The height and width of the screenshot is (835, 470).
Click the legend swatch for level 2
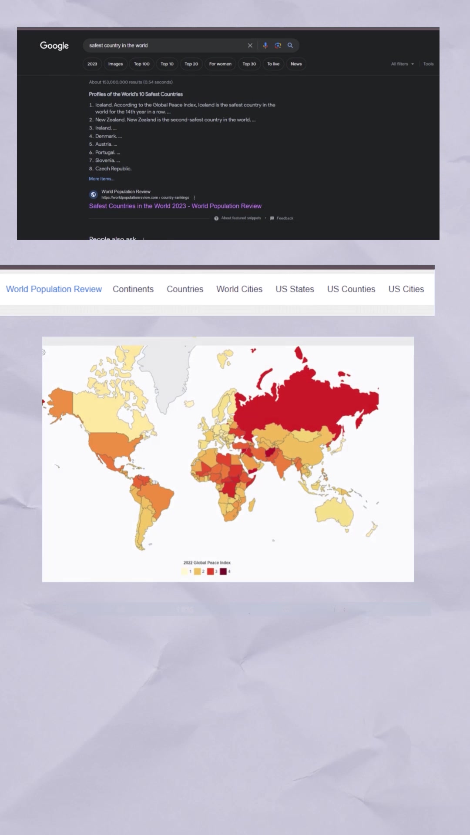[x=198, y=571]
